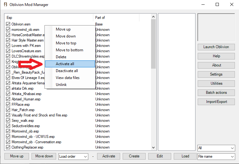Sort by the Part of column header
The width and height of the screenshot is (239, 164).
pos(116,18)
